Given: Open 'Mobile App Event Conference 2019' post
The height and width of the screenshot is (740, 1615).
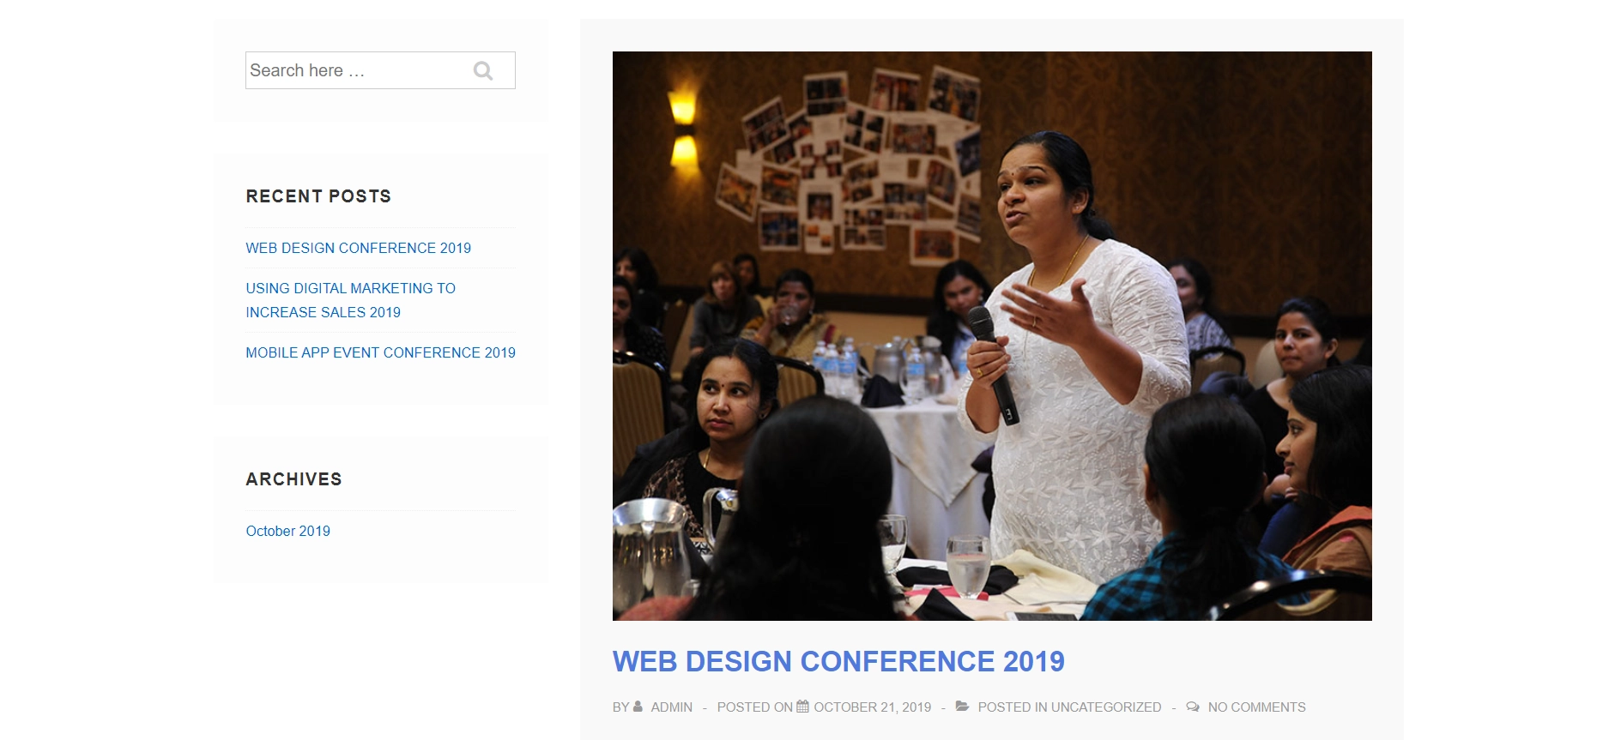Looking at the screenshot, I should coord(381,352).
